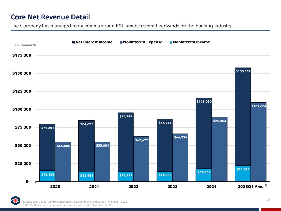Screen dimensions: 281x211
Task: Select the 'Net Interest Income' legend label
Action: coord(94,42)
